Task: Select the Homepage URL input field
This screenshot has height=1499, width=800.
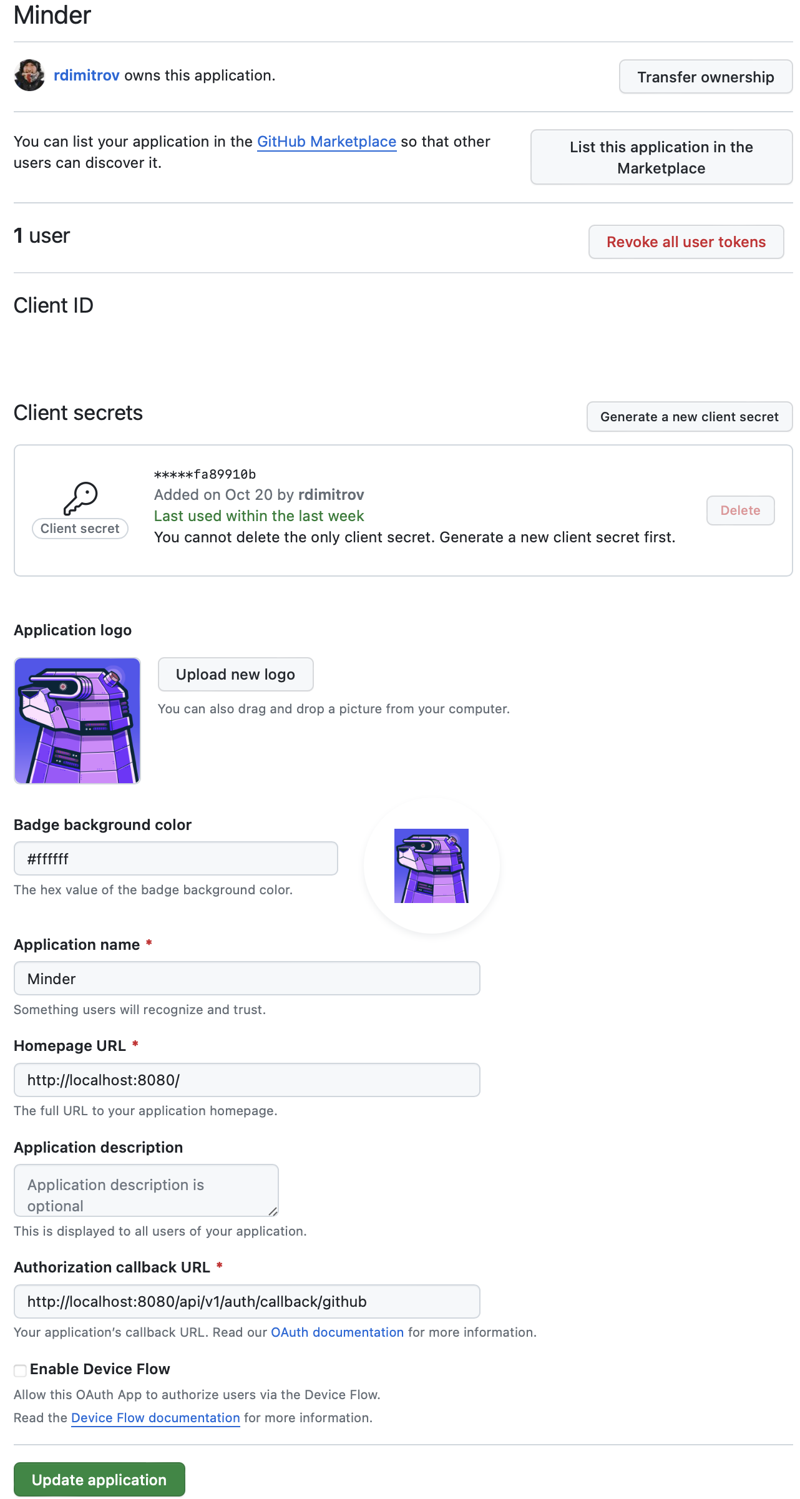Action: 246,1080
